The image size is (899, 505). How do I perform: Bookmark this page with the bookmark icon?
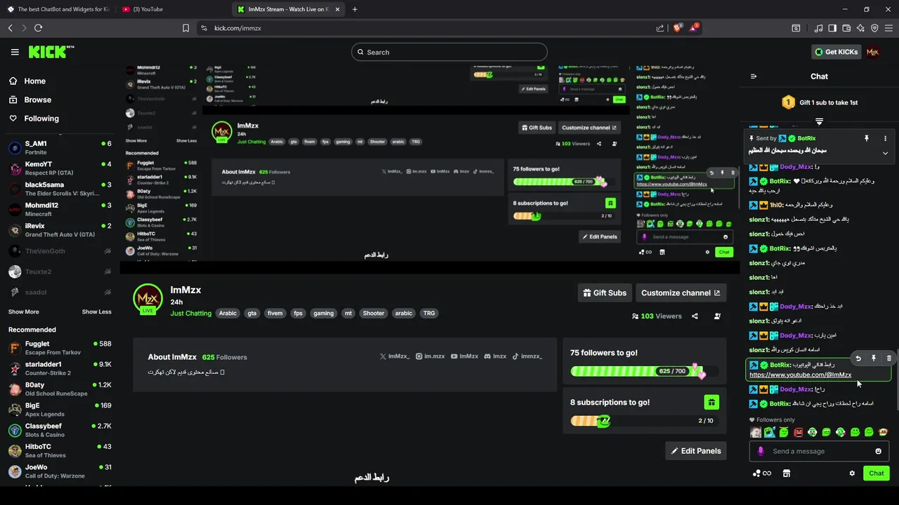click(x=185, y=28)
